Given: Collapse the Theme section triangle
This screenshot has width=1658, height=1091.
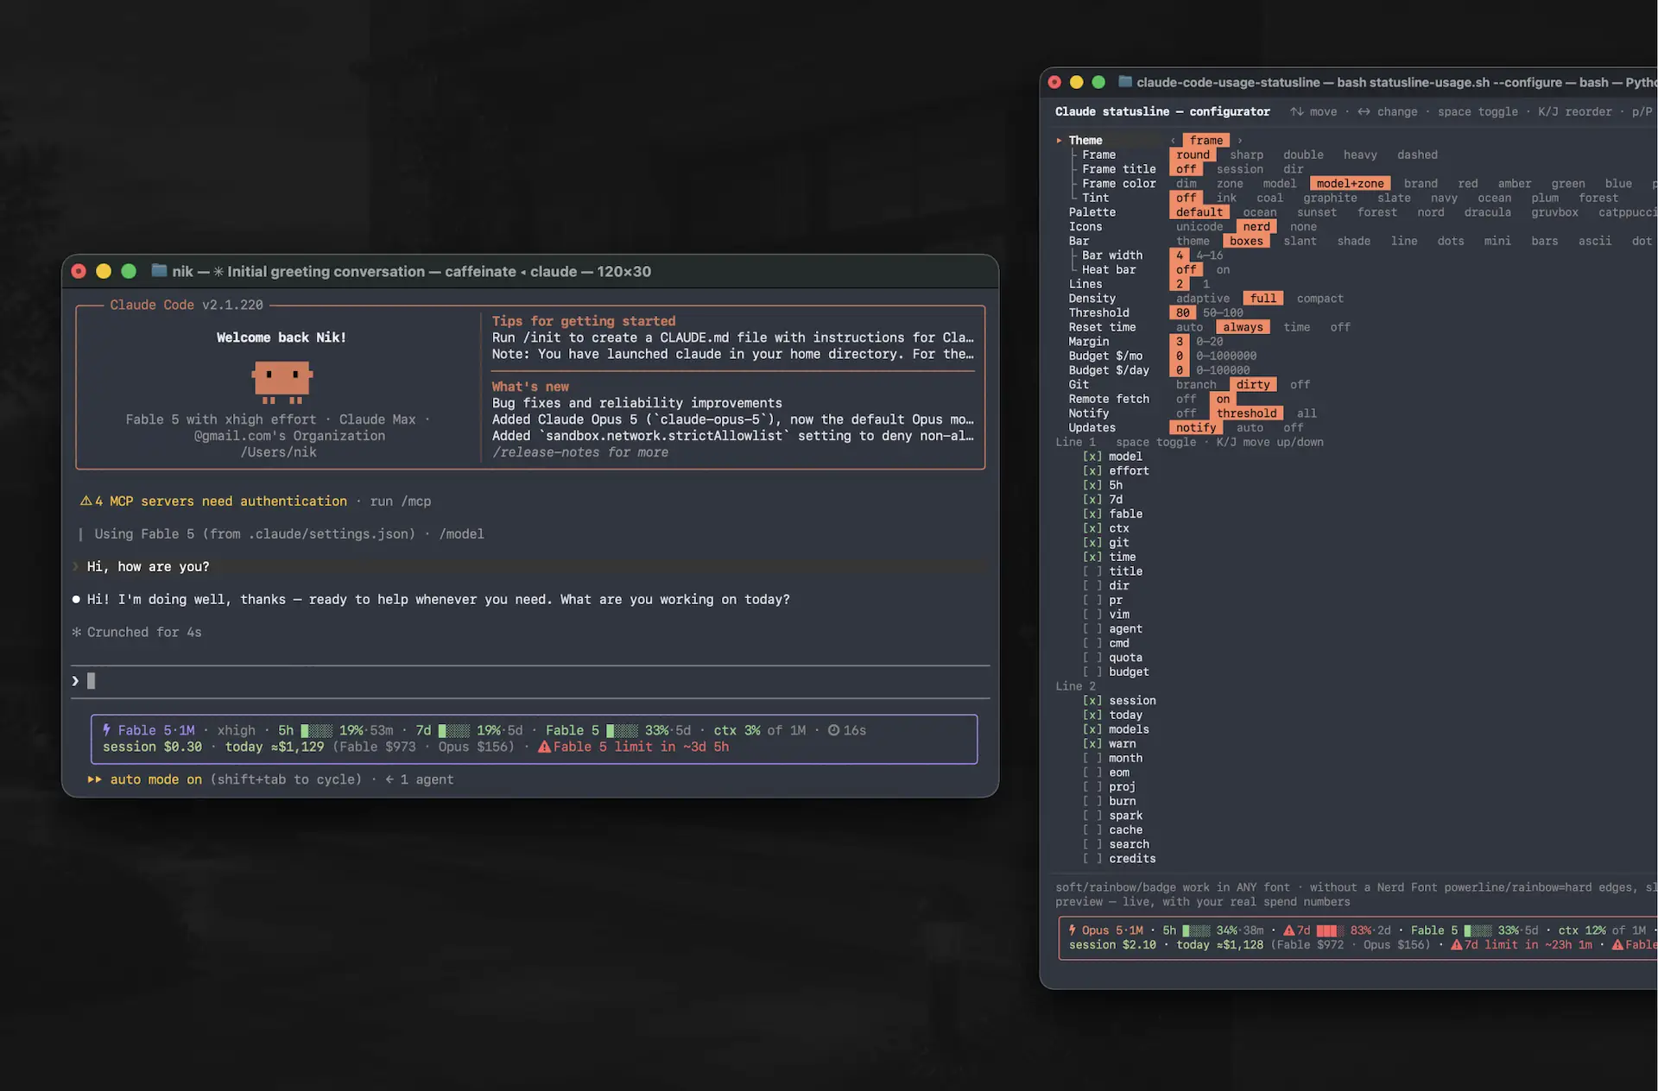Looking at the screenshot, I should coord(1060,141).
